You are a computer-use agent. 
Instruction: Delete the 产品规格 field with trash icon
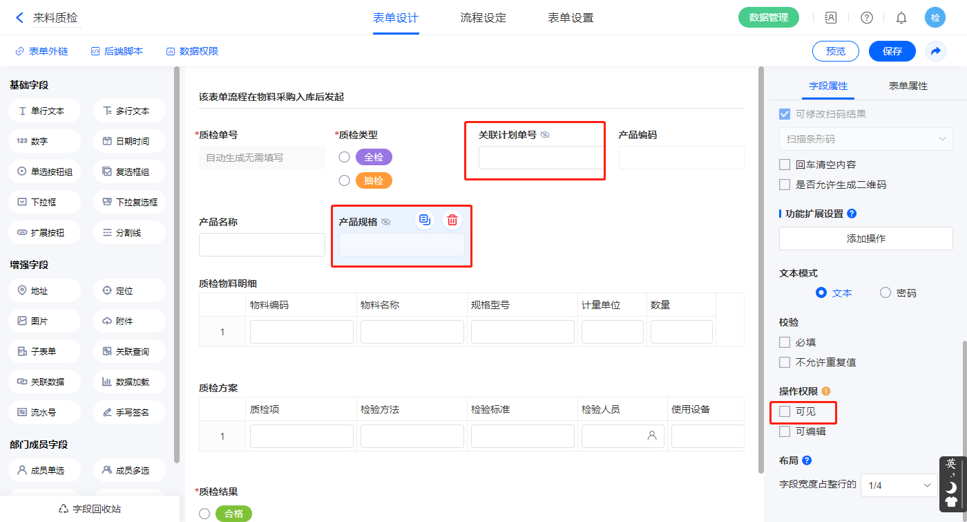(x=452, y=221)
